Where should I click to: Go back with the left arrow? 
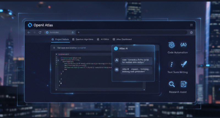click(29, 32)
